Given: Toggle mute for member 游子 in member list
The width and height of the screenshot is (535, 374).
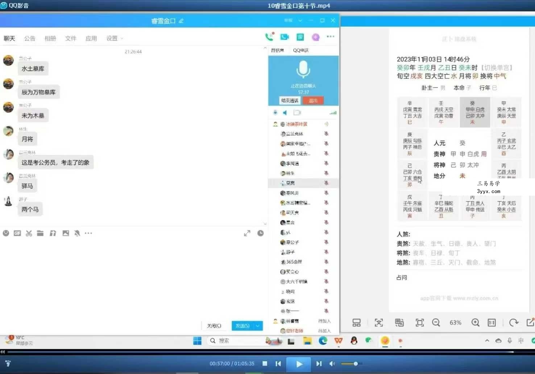Looking at the screenshot, I should (326, 252).
